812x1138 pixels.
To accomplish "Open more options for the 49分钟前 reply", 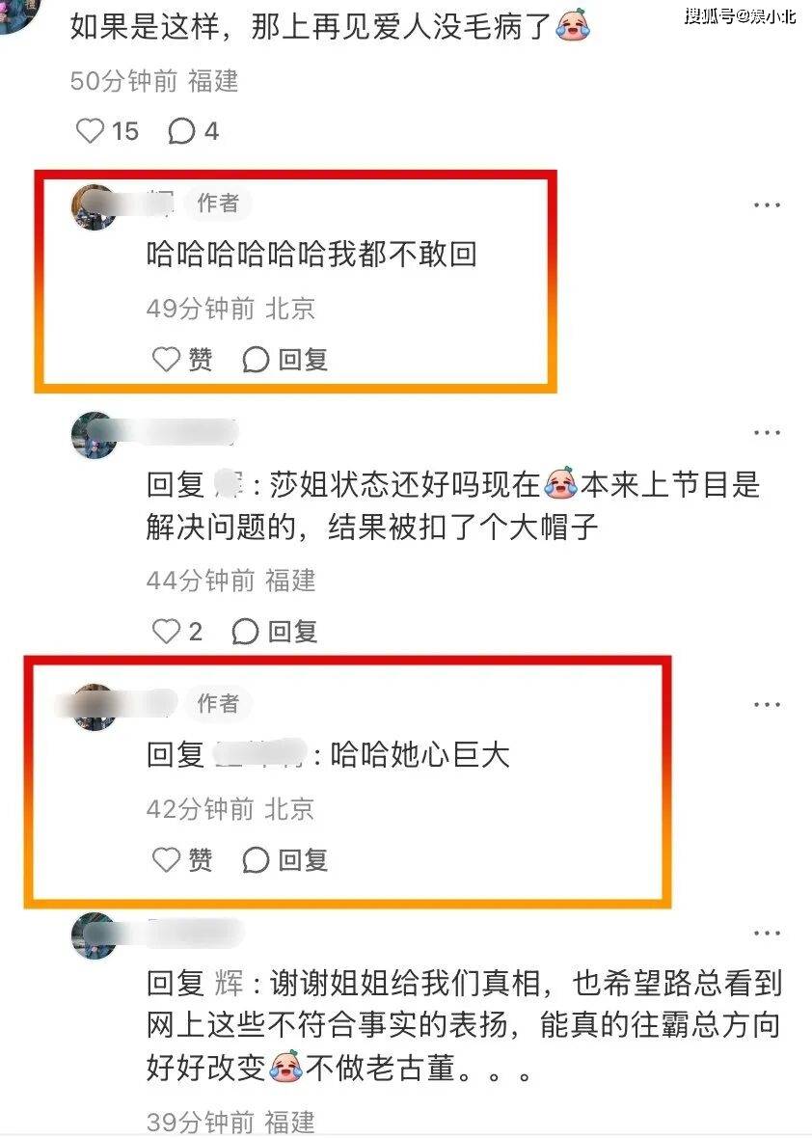I will point(767,205).
